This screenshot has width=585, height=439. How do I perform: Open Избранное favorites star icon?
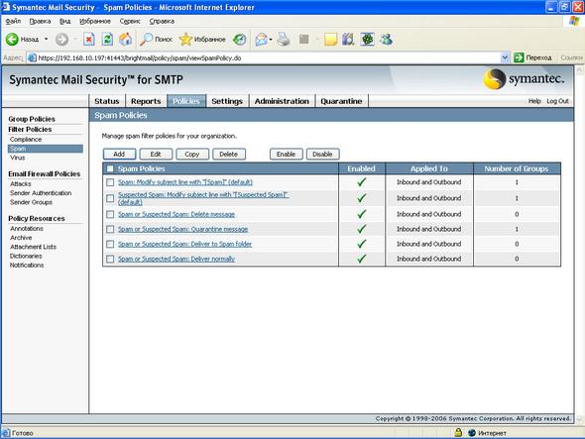pos(185,40)
